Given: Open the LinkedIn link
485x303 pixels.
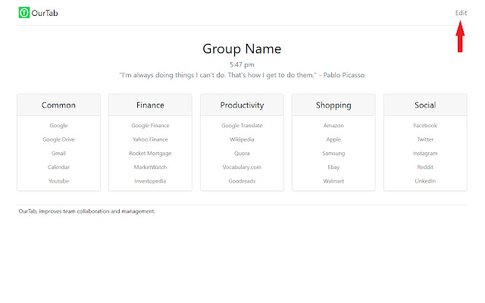Looking at the screenshot, I should point(425,181).
